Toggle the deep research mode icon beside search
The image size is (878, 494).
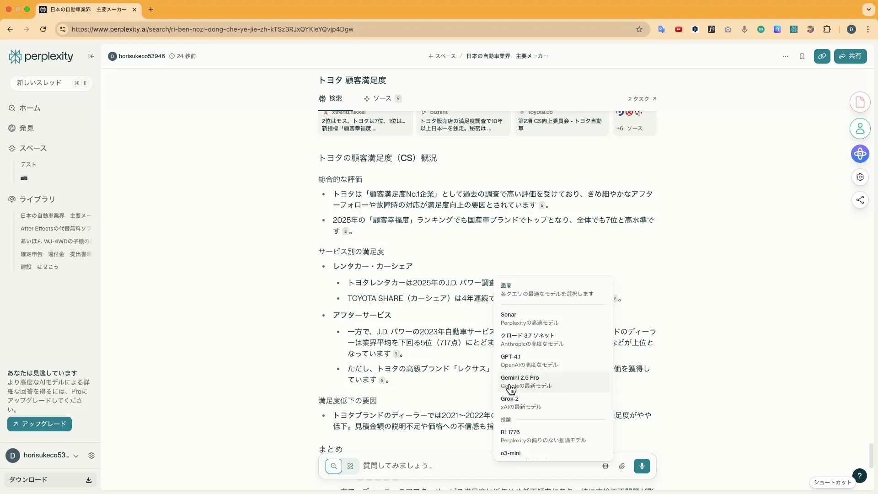pyautogui.click(x=350, y=466)
